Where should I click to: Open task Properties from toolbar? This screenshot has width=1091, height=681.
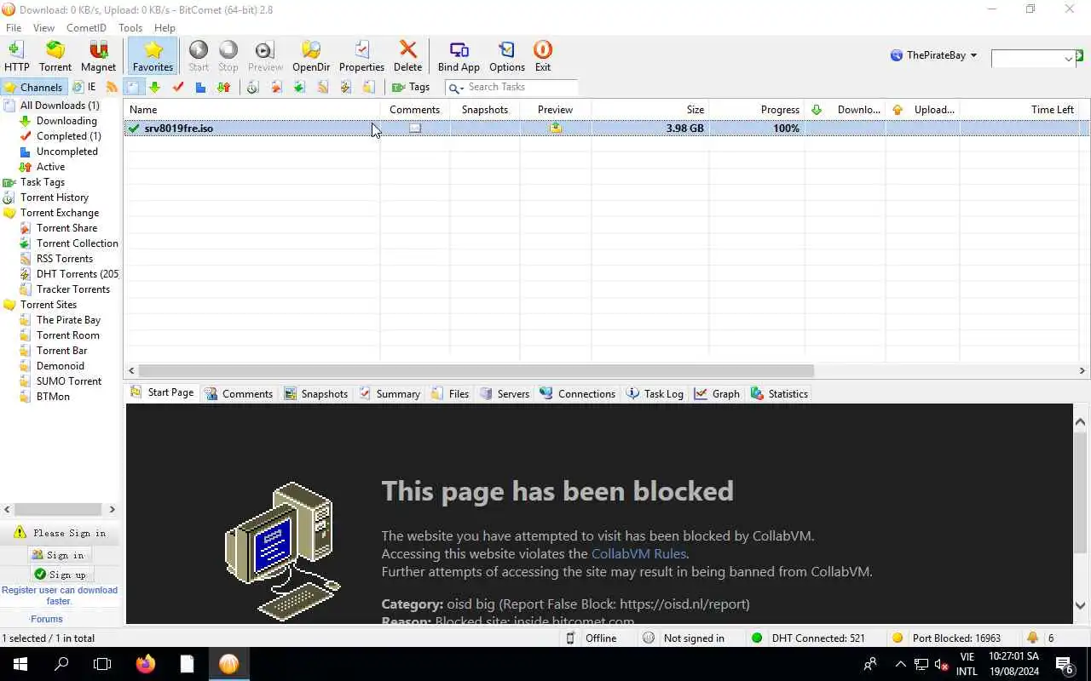361,56
